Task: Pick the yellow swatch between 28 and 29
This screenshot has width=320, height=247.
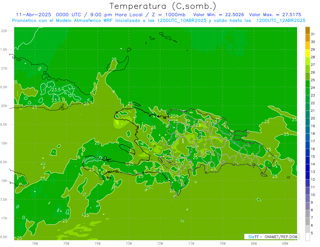Action: [x=307, y=53]
